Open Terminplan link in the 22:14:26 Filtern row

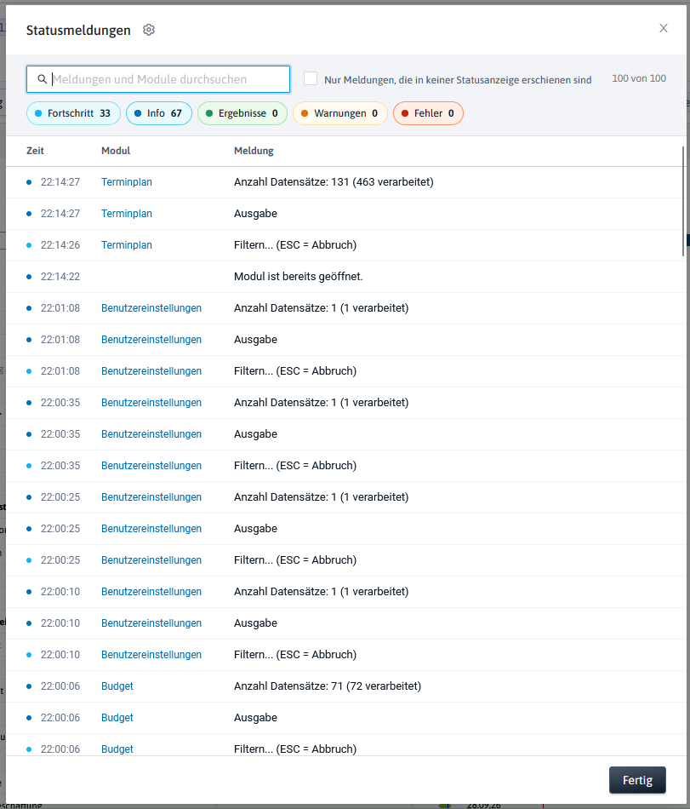tap(126, 245)
